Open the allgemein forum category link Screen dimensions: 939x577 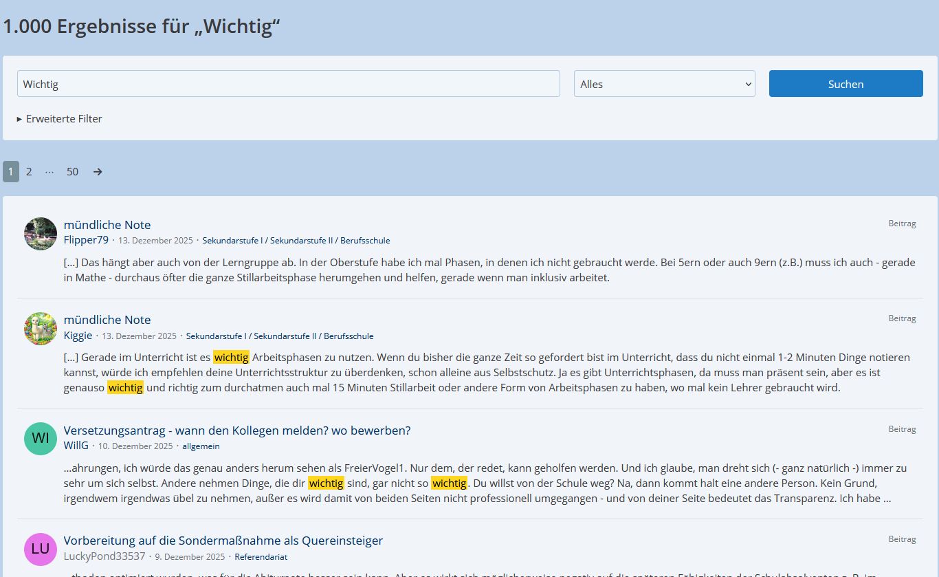(x=201, y=446)
